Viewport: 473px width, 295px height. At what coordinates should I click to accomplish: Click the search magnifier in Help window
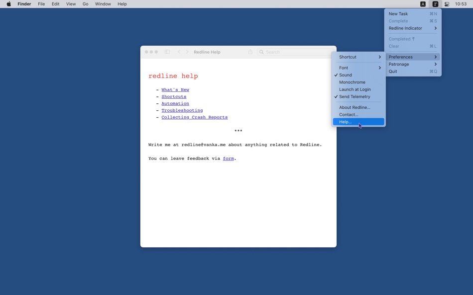click(261, 52)
